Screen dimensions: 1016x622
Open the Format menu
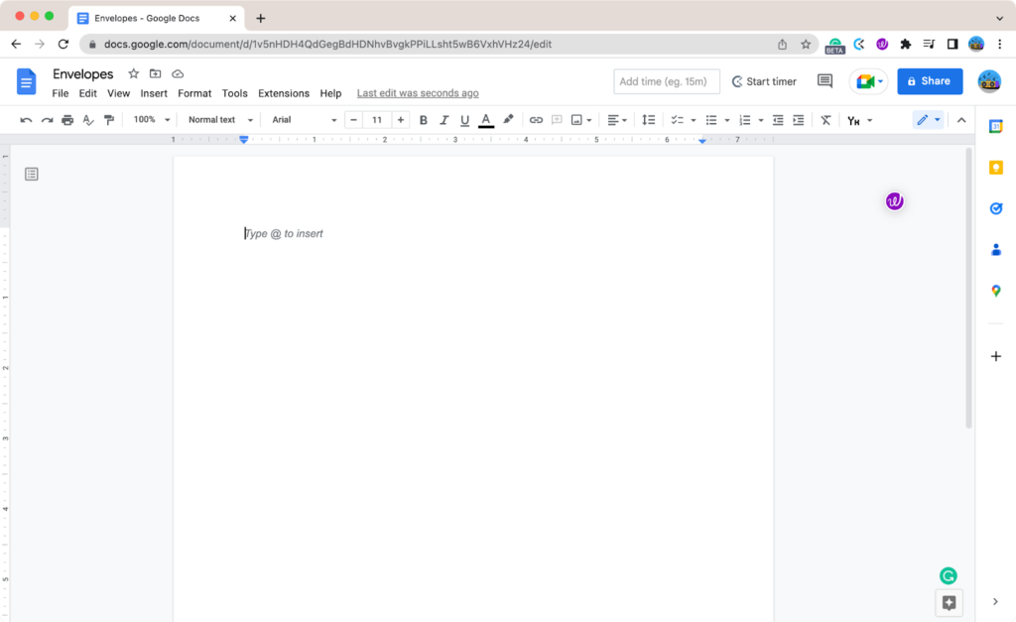[x=194, y=92]
